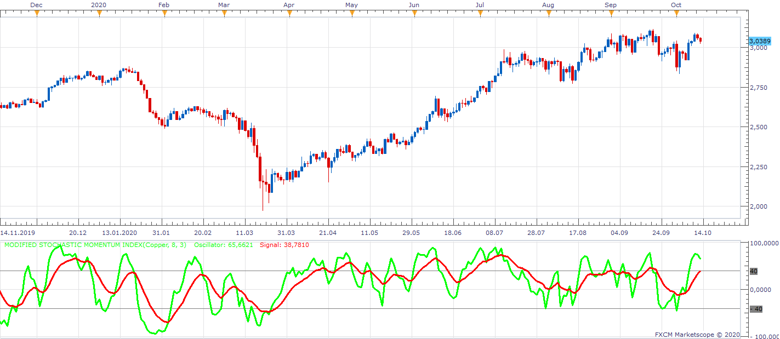Select the Sep month marker triangle
This screenshot has height=339, width=780.
coord(611,13)
